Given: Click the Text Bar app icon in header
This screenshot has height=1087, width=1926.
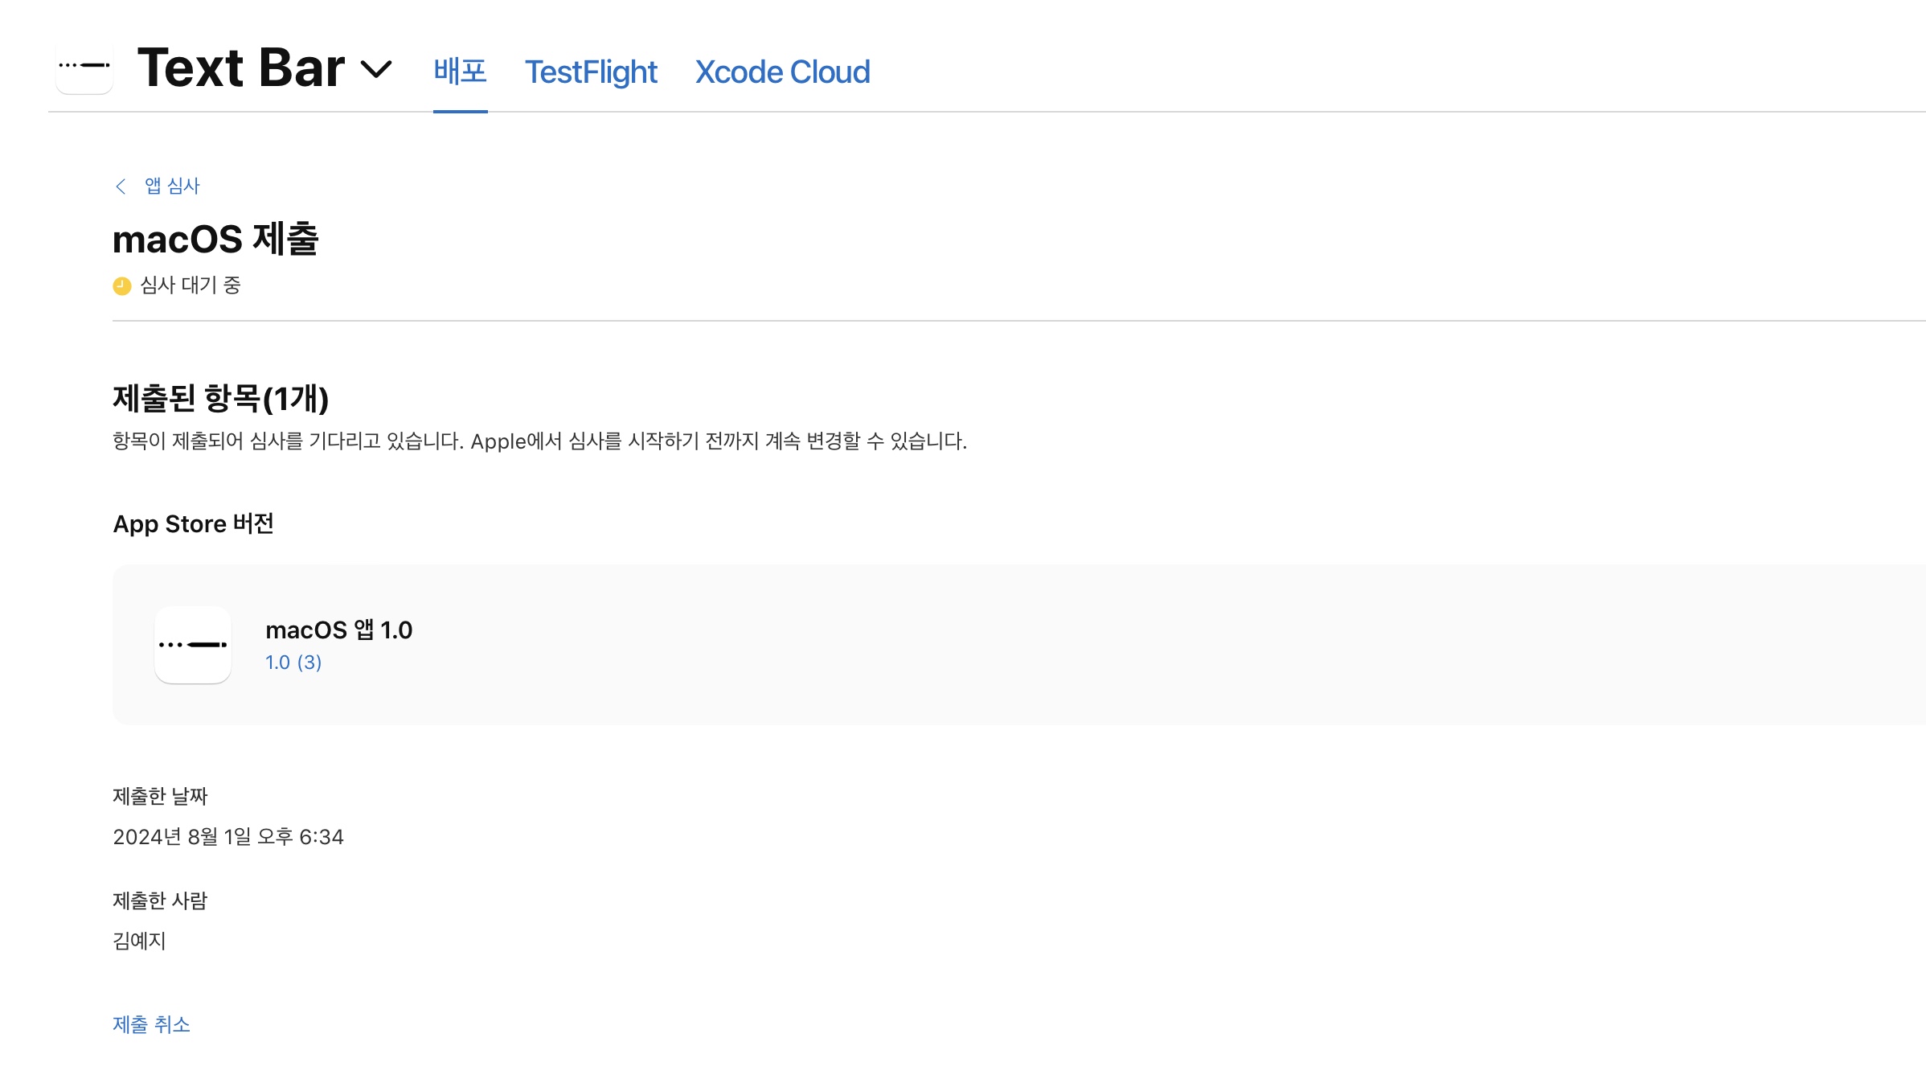Looking at the screenshot, I should coord(84,66).
